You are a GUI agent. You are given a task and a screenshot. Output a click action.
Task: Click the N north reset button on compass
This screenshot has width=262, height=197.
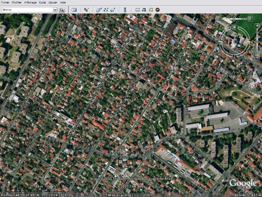pos(234,27)
